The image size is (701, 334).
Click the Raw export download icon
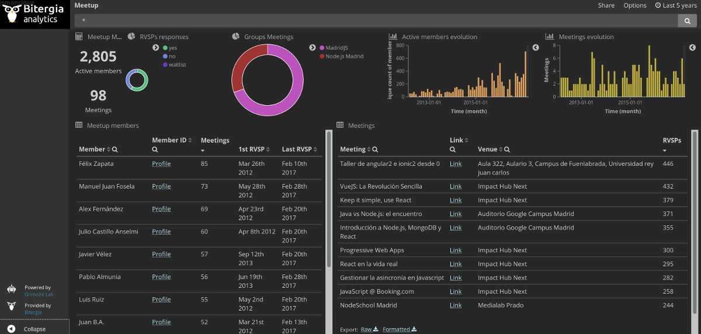click(x=376, y=329)
